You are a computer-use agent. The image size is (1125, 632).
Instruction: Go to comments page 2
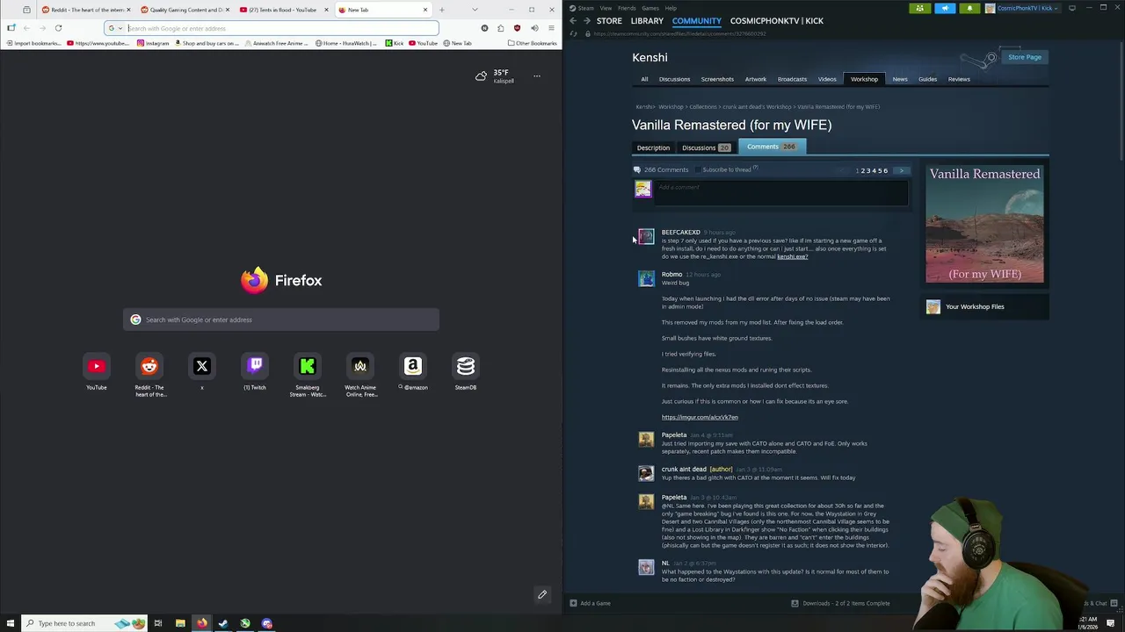pos(863,170)
